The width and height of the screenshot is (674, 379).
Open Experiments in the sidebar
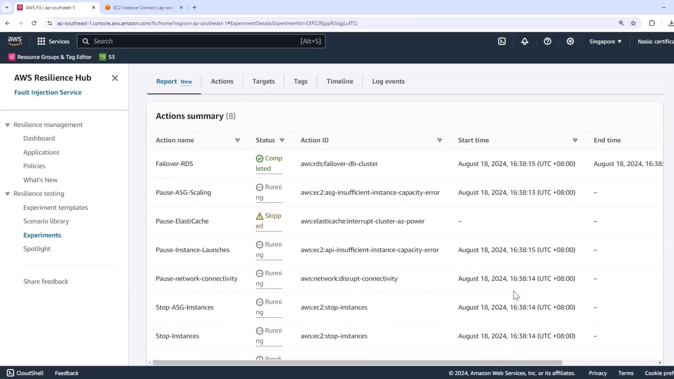click(42, 235)
